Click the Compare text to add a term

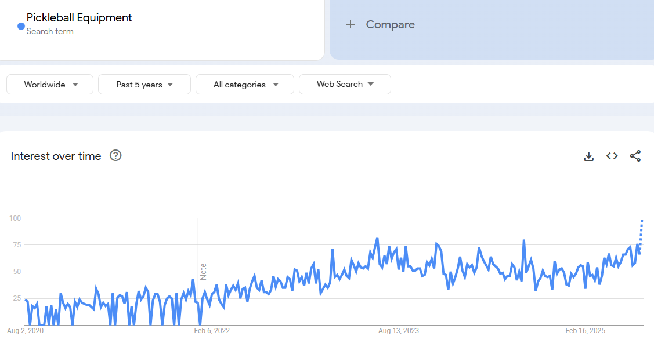coord(390,24)
